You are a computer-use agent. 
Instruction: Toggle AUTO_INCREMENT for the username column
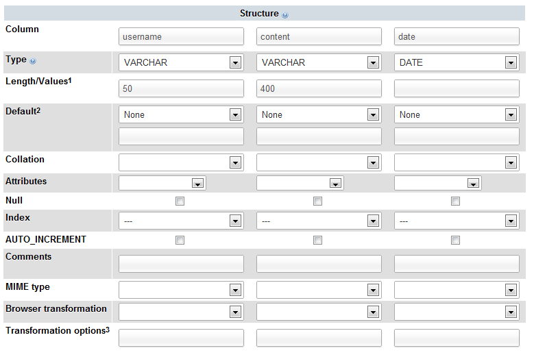pos(180,241)
